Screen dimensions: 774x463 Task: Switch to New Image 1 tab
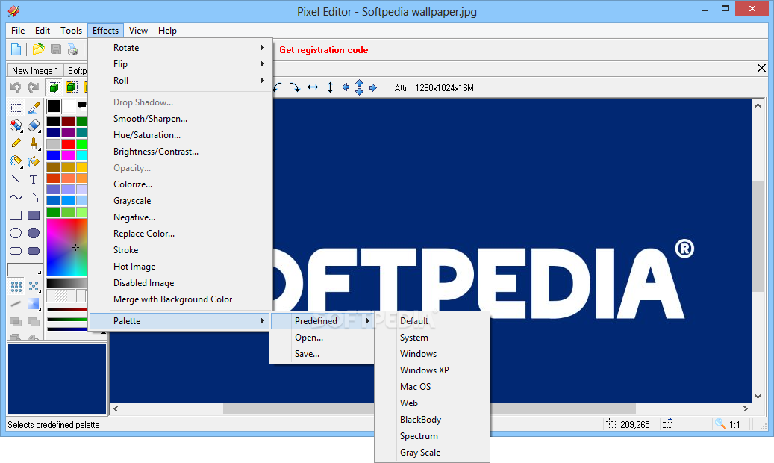(x=35, y=71)
